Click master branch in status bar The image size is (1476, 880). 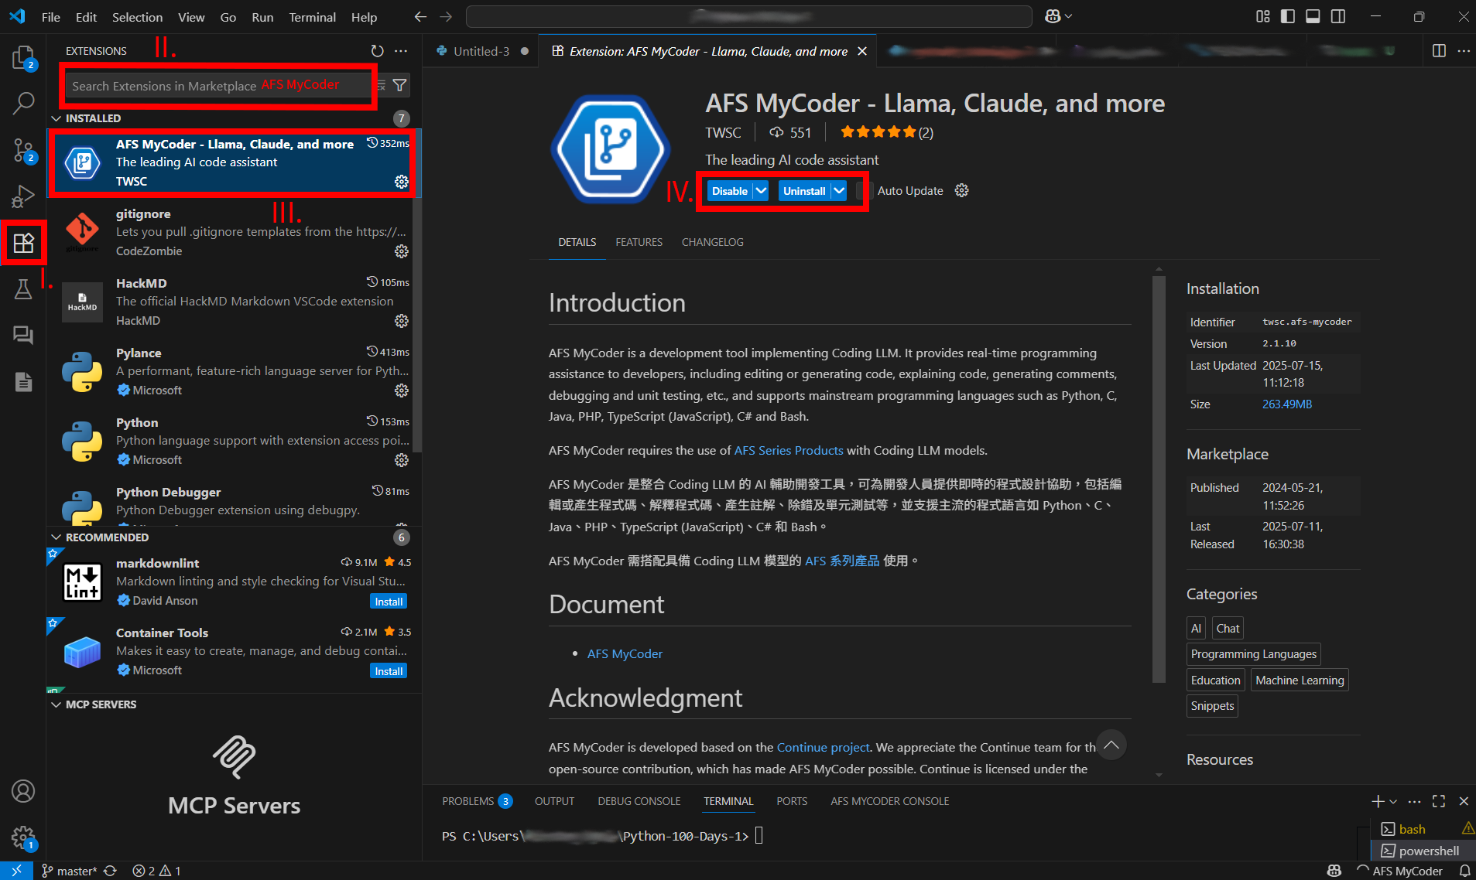click(70, 871)
